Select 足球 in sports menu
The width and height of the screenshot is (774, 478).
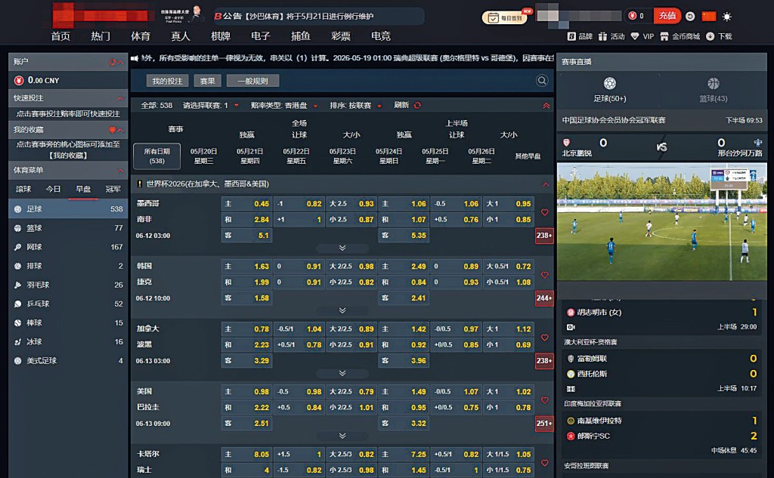tap(68, 208)
